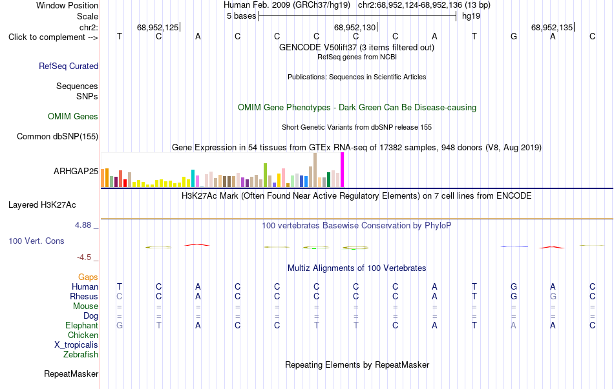614x389 pixels.
Task: Select the Human species row label
Action: (x=85, y=286)
